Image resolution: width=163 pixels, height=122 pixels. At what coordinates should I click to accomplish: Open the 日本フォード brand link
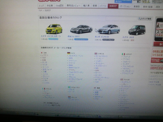tap(47, 69)
